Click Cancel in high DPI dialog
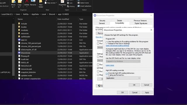 click(146, 85)
